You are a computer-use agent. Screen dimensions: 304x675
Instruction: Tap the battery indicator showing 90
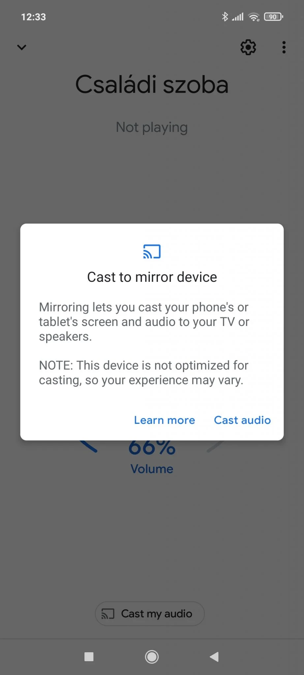274,17
